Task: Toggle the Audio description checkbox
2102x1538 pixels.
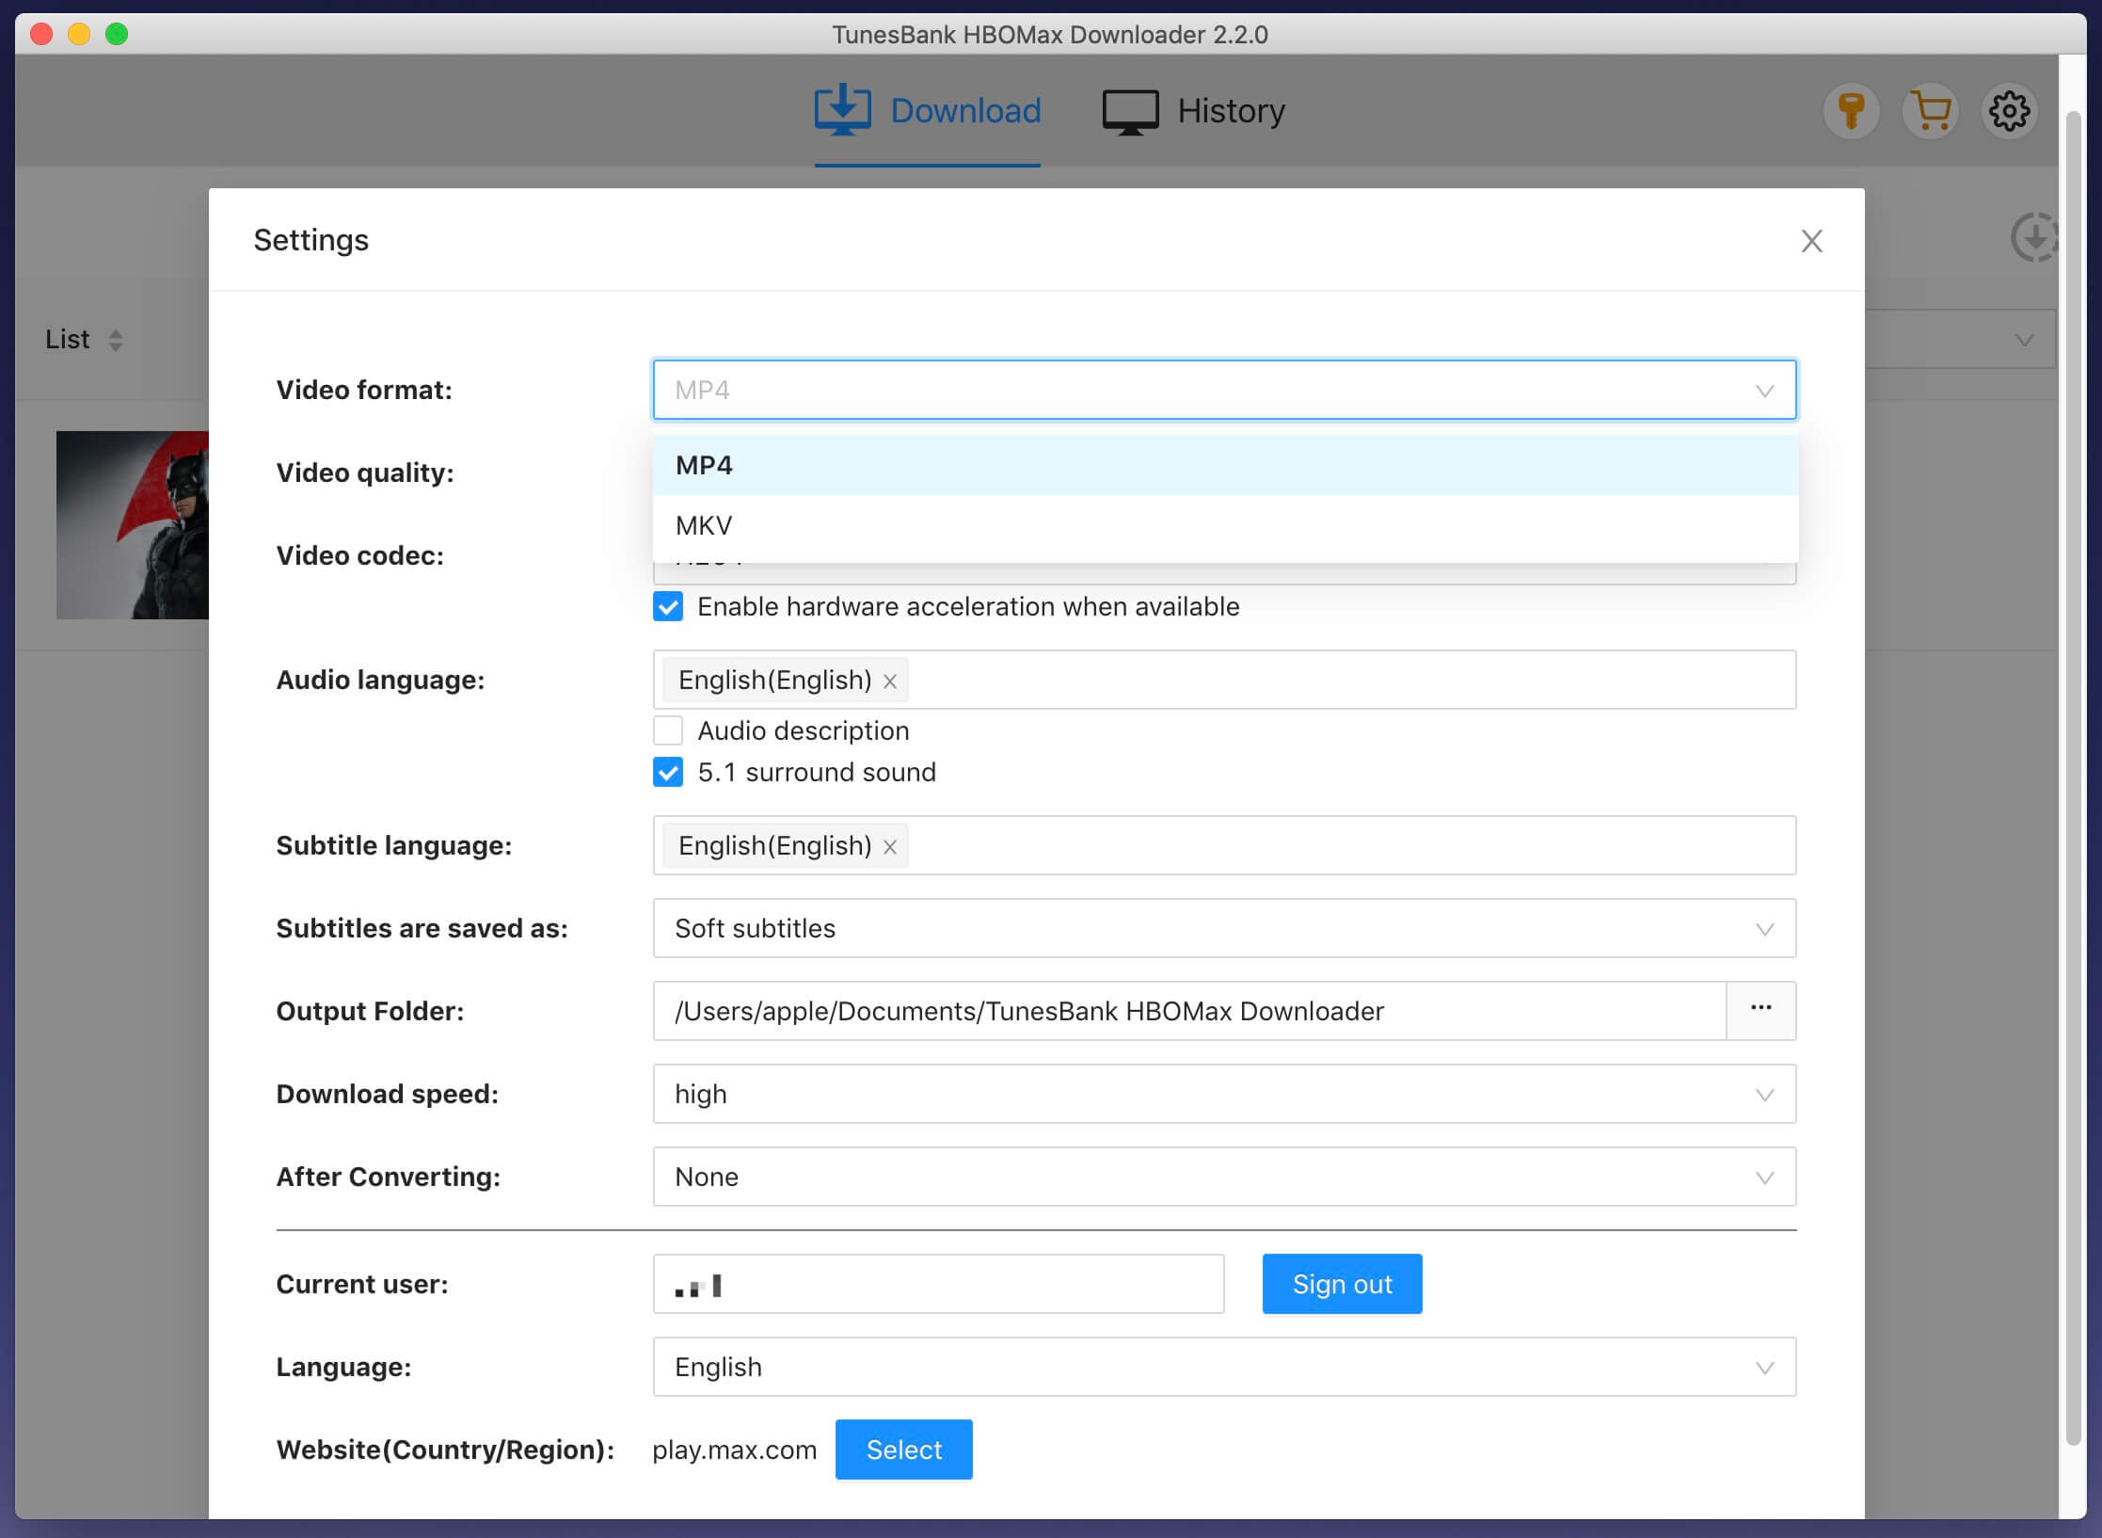Action: click(x=667, y=729)
